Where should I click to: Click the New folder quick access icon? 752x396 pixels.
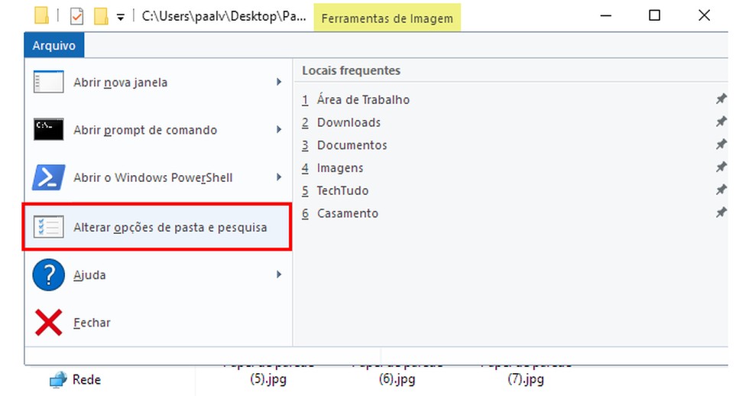point(101,16)
